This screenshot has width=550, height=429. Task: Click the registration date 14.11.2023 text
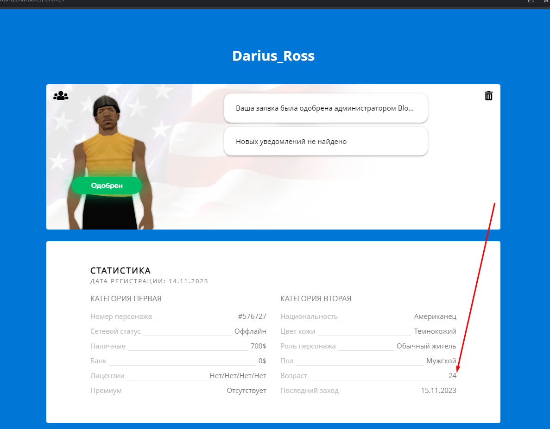tap(188, 281)
